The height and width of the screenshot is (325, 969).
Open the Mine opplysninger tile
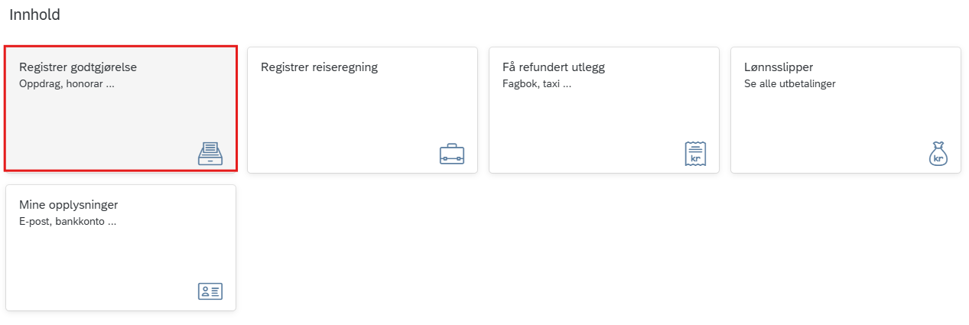pos(121,248)
